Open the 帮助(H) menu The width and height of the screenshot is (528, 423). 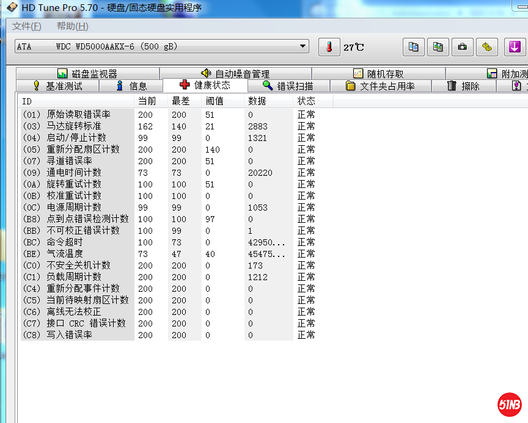pyautogui.click(x=72, y=26)
